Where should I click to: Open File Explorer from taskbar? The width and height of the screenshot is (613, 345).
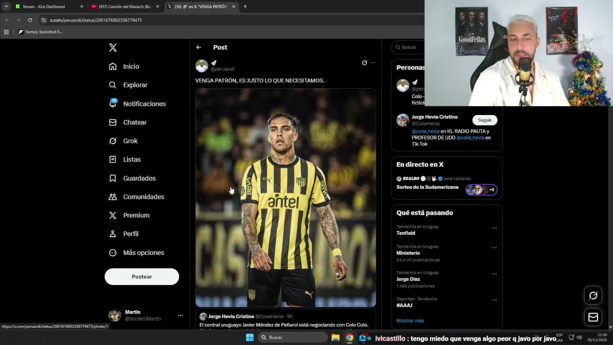[336, 337]
